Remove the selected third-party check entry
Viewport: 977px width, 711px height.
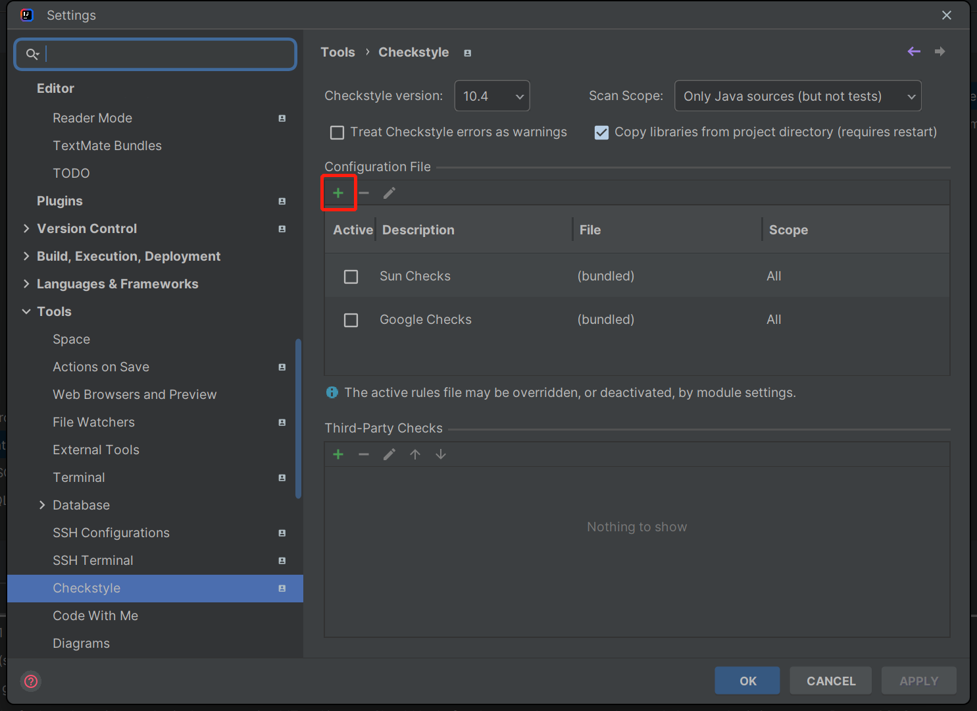pyautogui.click(x=364, y=454)
